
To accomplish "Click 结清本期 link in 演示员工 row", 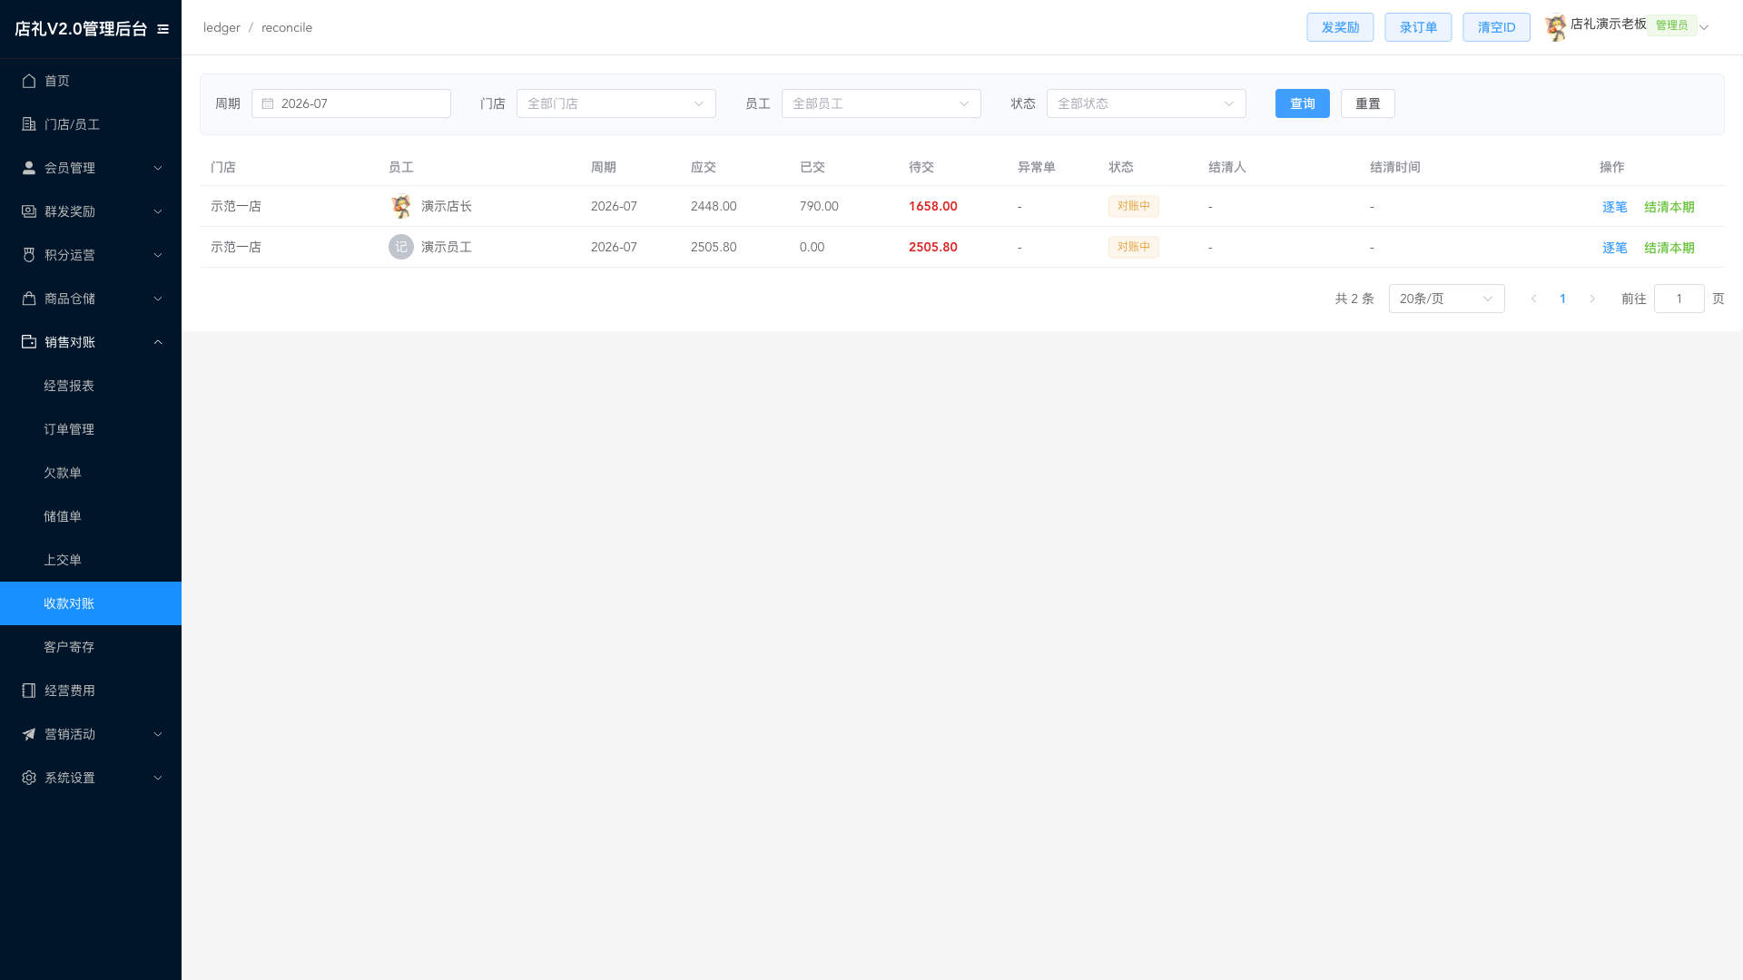I will click(x=1669, y=248).
